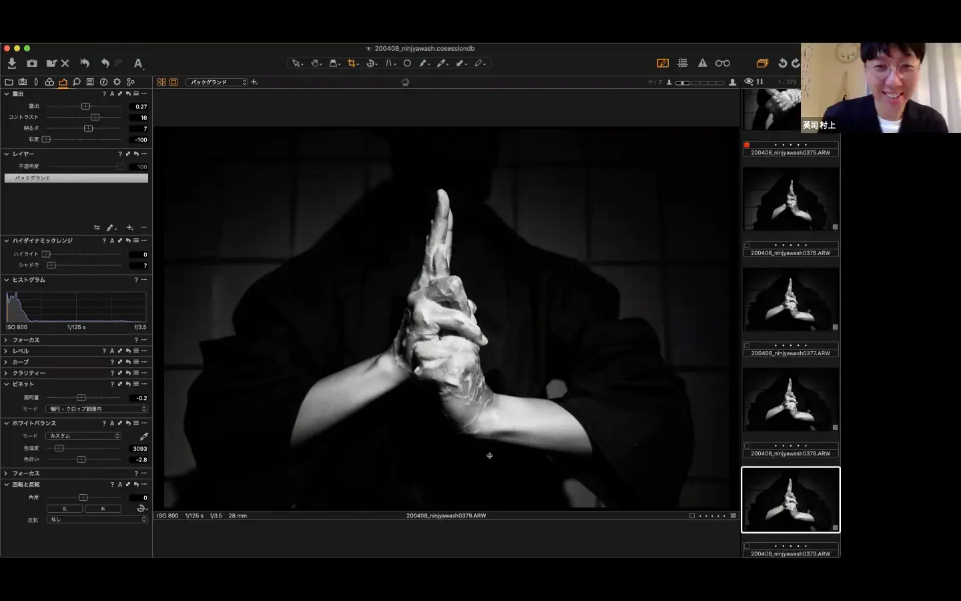The width and height of the screenshot is (961, 601).
Task: Open the バックグランド layer selector in viewer toolbar
Action: tap(217, 82)
